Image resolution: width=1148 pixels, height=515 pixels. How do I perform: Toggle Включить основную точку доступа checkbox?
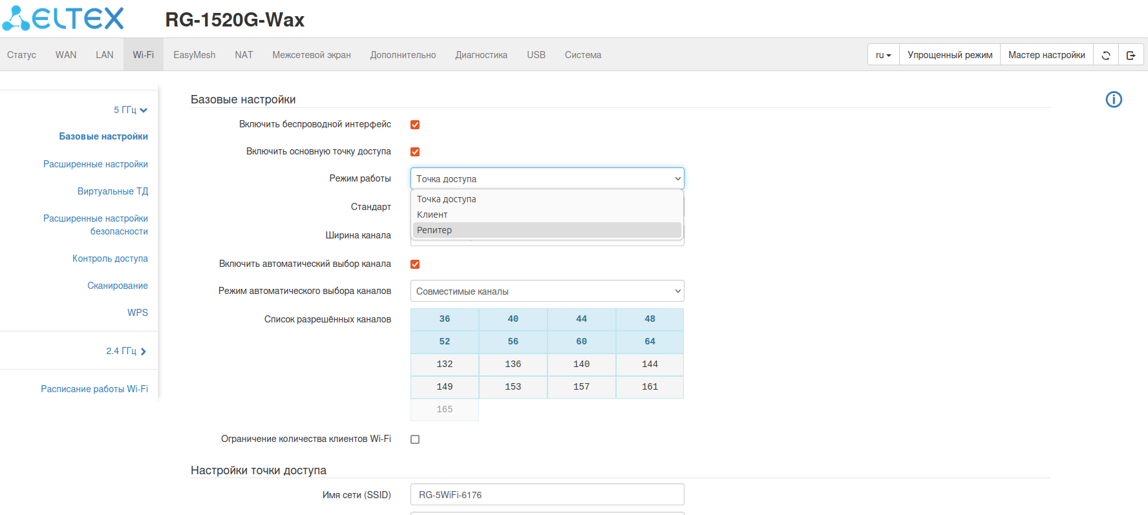pos(415,152)
